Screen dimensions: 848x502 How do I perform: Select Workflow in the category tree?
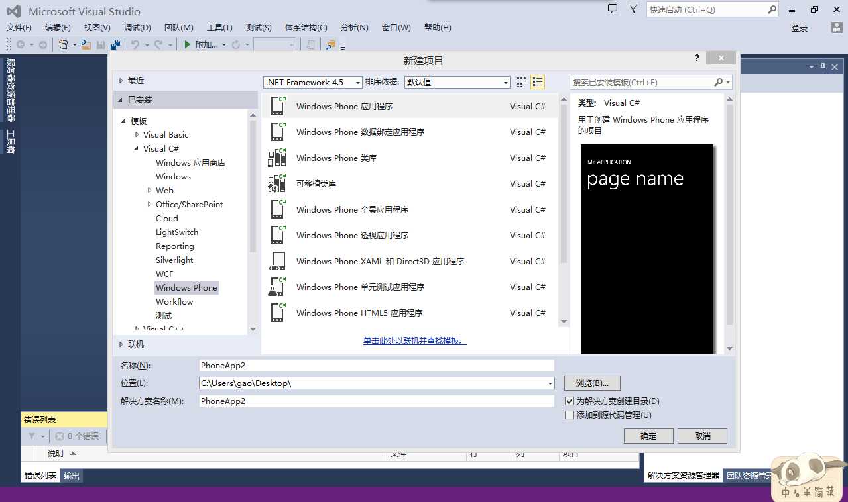click(x=174, y=302)
